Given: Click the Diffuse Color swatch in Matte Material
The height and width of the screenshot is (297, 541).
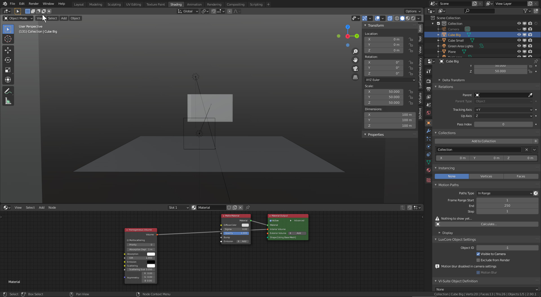Looking at the screenshot, I should coord(245,225).
